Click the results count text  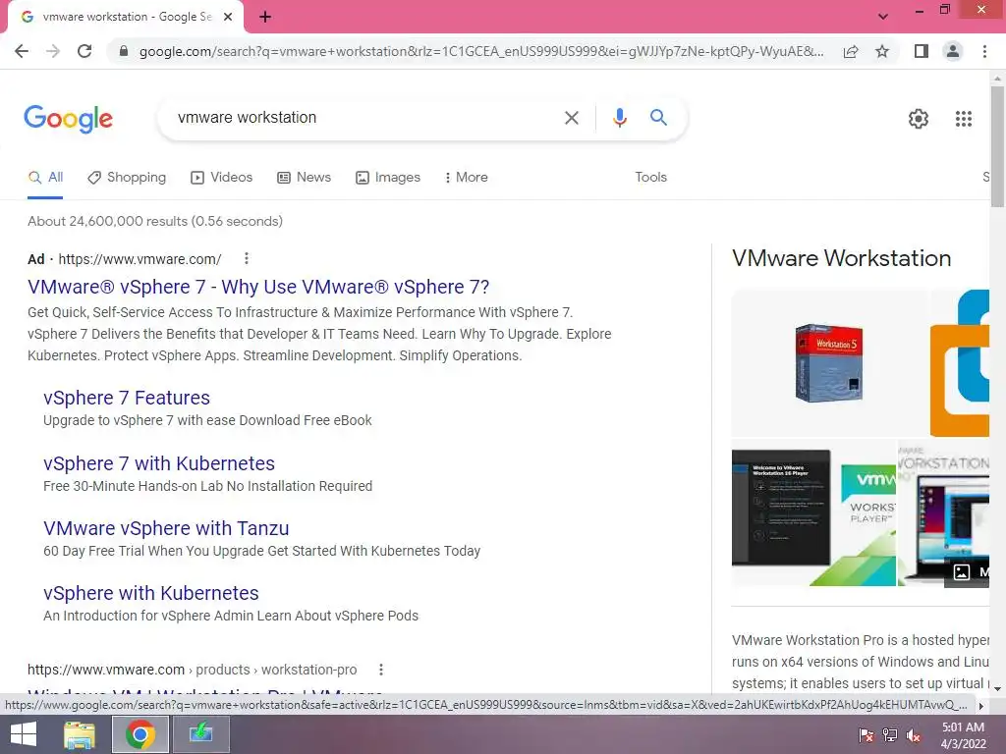pyautogui.click(x=155, y=221)
